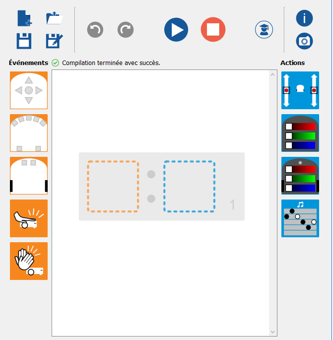Select the ground sensors event block
This screenshot has width=333, height=340.
click(x=29, y=176)
